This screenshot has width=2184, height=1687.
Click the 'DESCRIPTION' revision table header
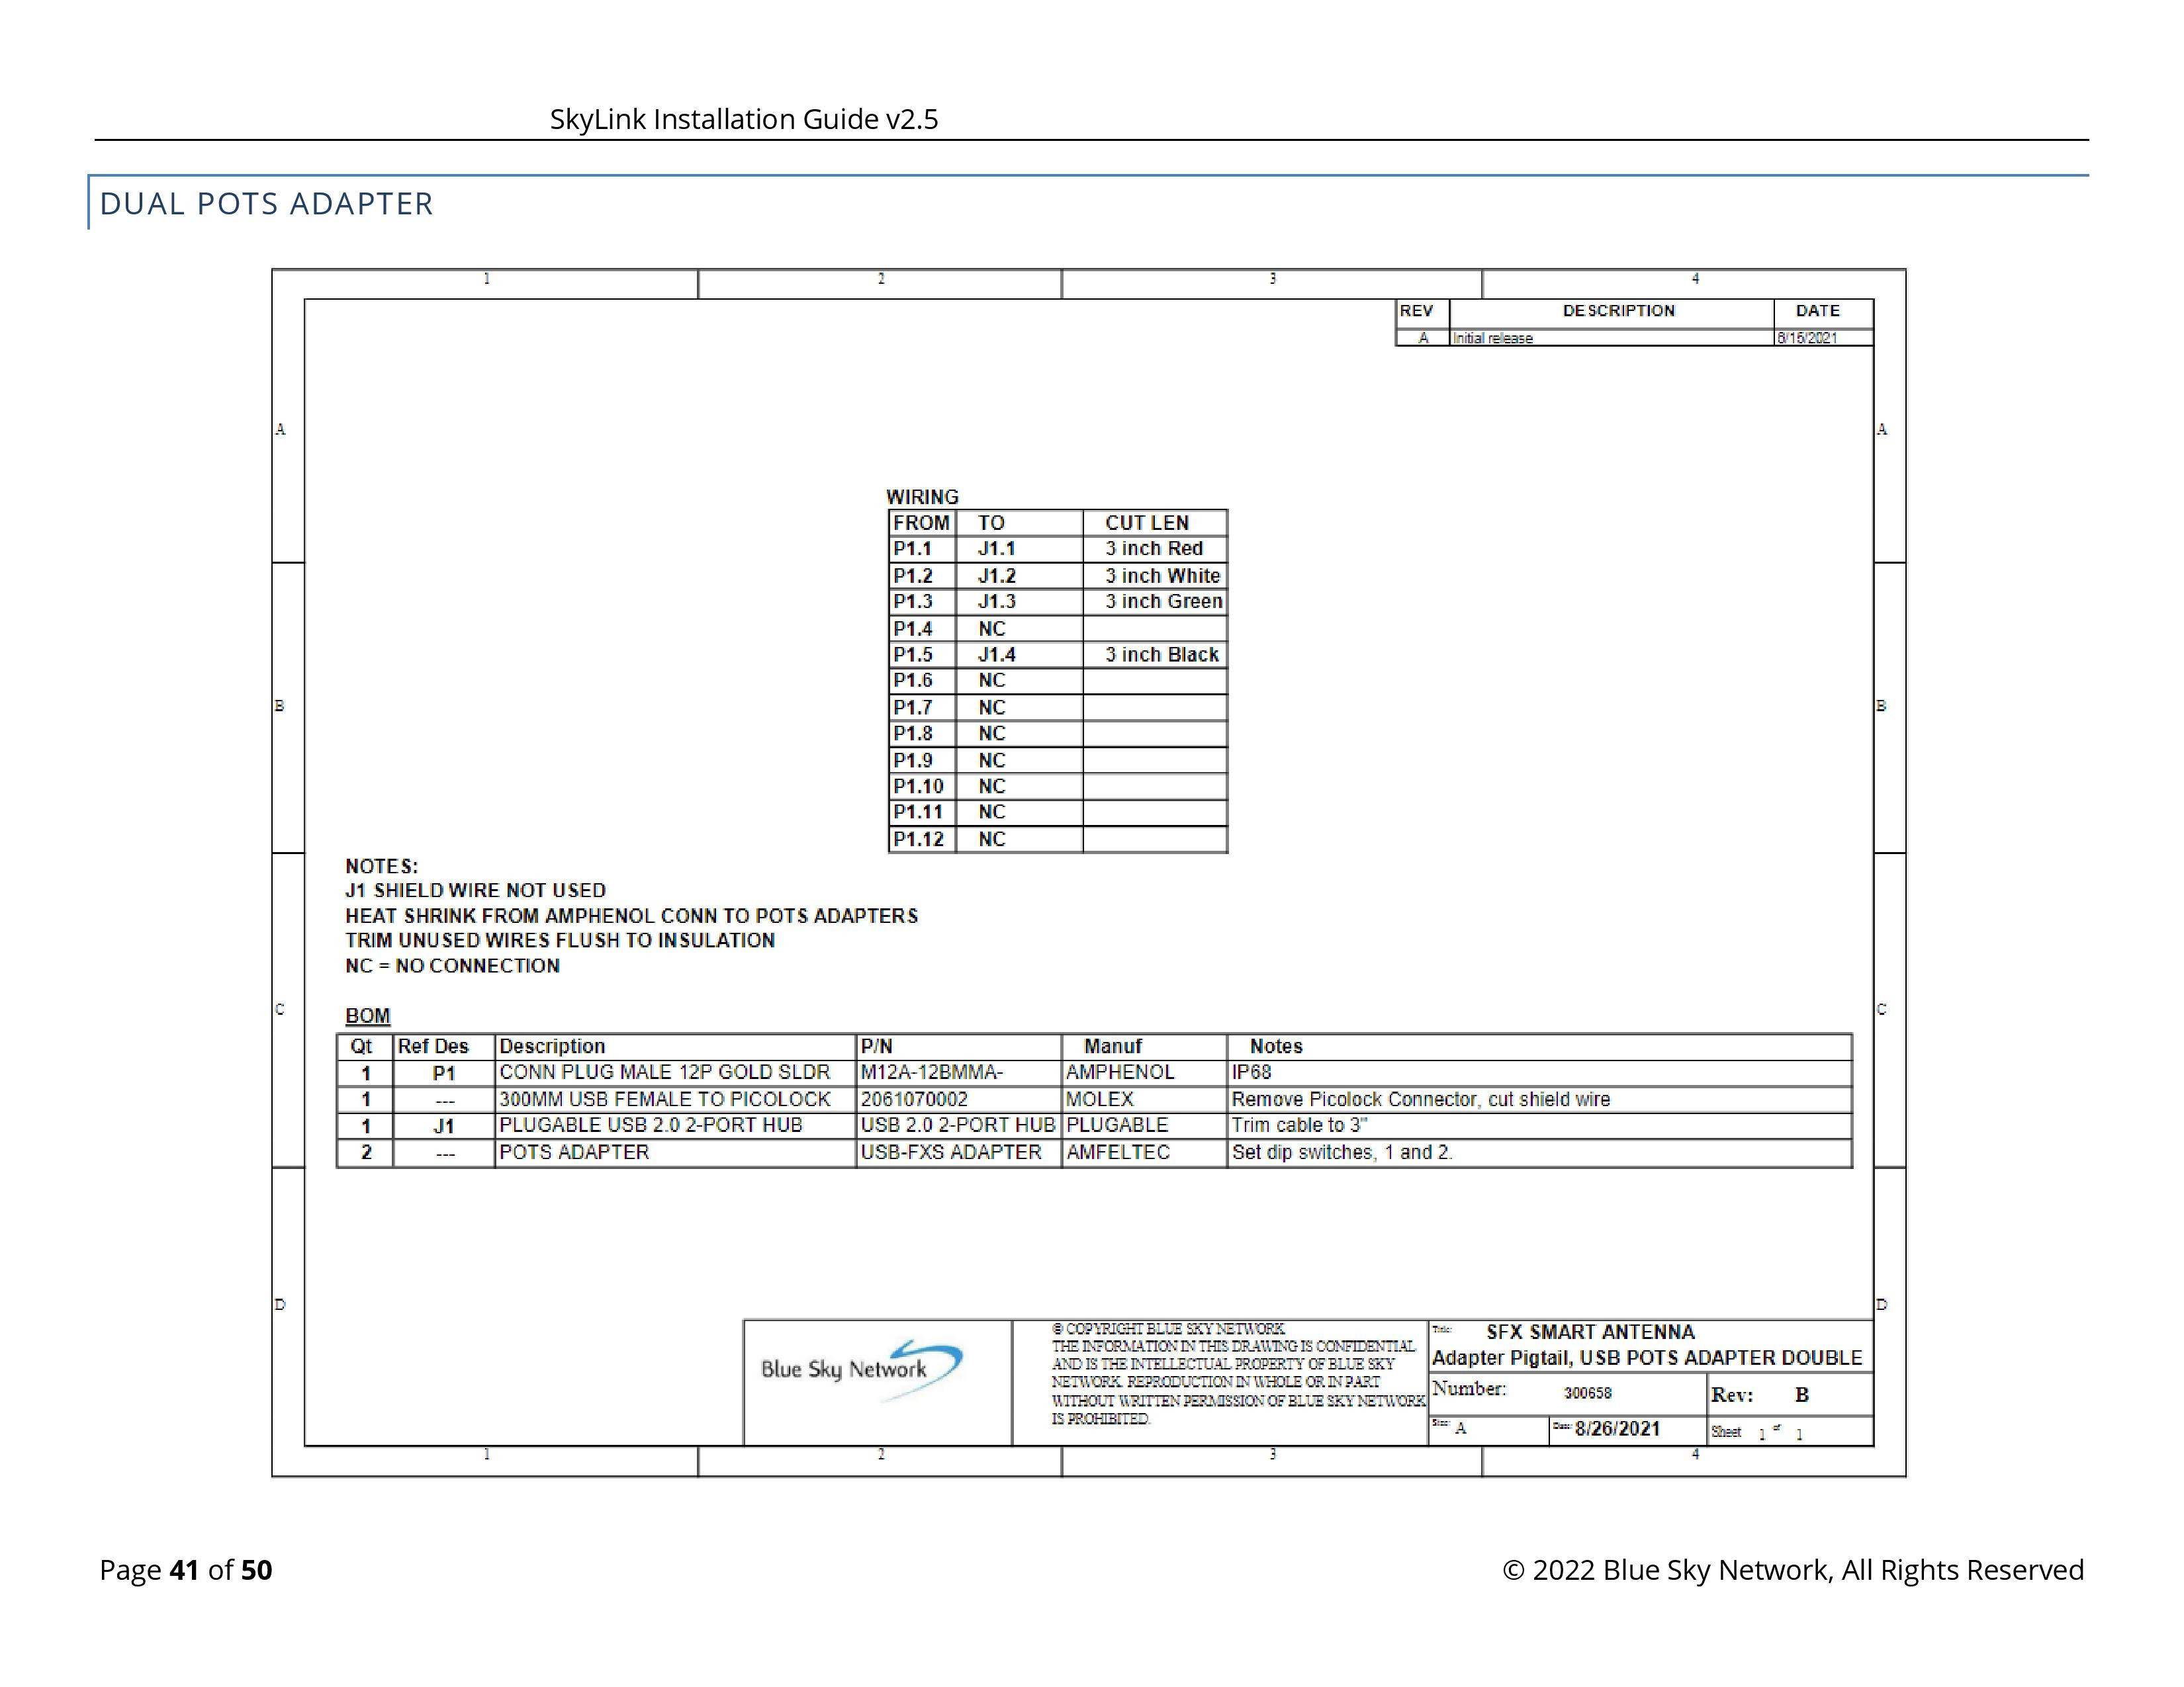point(1618,311)
